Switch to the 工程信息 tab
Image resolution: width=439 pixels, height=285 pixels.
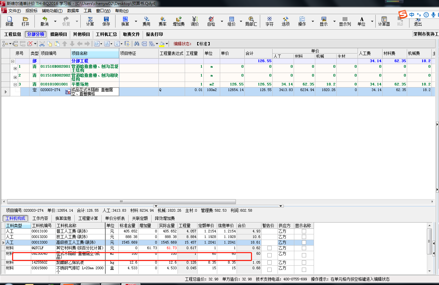click(13, 35)
